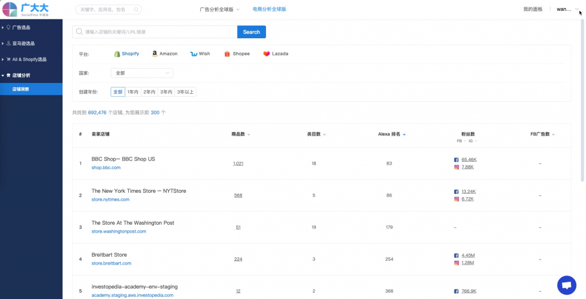Click The Store At The Washington Post title
The height and width of the screenshot is (299, 586).
click(x=133, y=223)
